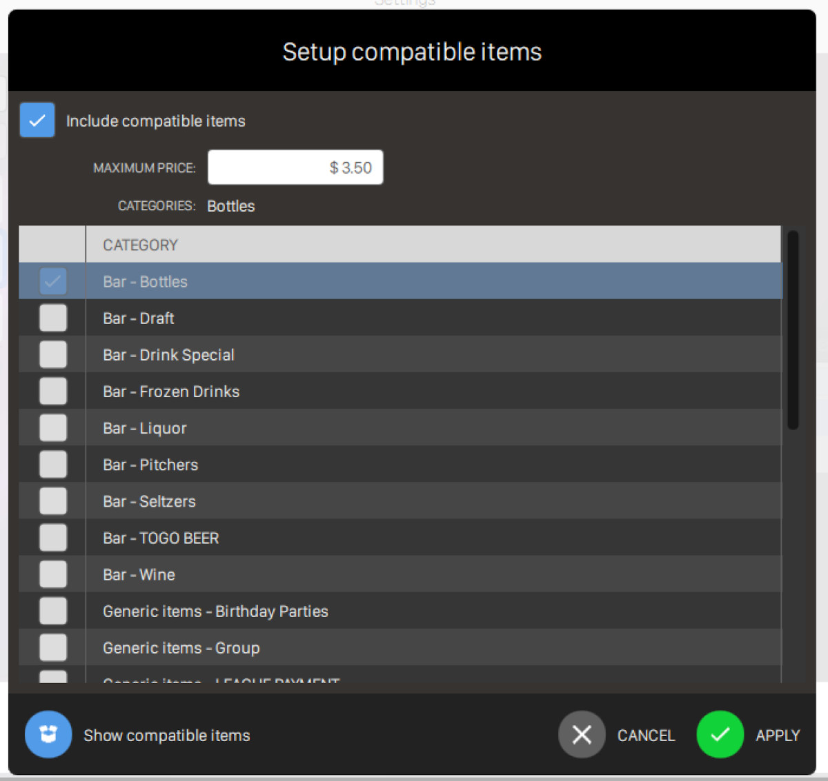
Task: Select Generic items - Birthday Parties checkbox
Action: tap(53, 611)
